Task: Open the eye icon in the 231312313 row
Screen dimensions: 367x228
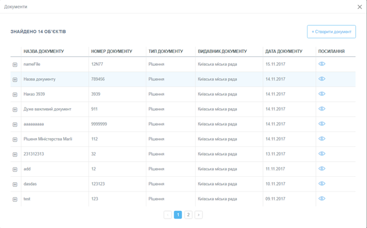Action: click(x=322, y=153)
